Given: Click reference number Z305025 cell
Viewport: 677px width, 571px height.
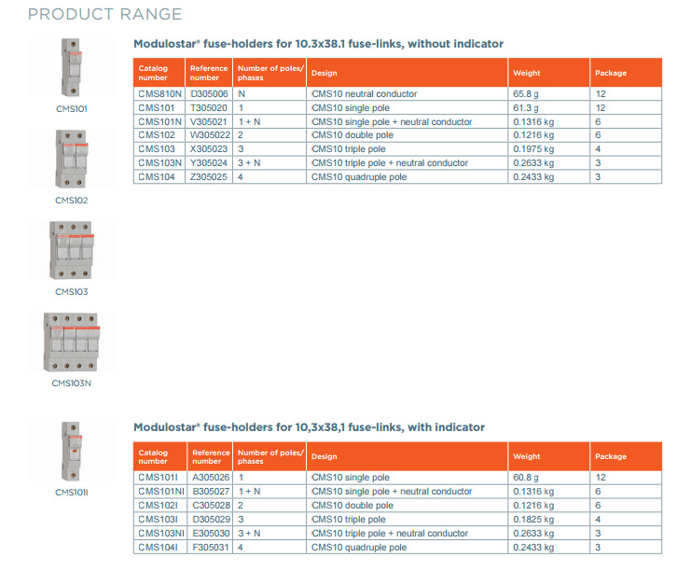Looking at the screenshot, I should point(209,176).
